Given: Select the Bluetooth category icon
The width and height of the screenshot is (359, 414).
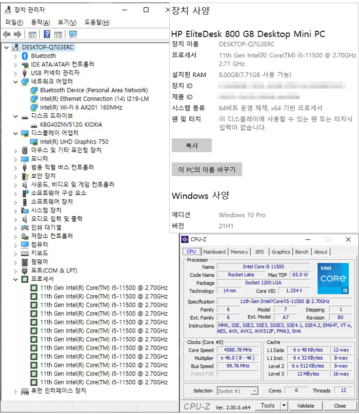Looking at the screenshot, I should point(25,56).
